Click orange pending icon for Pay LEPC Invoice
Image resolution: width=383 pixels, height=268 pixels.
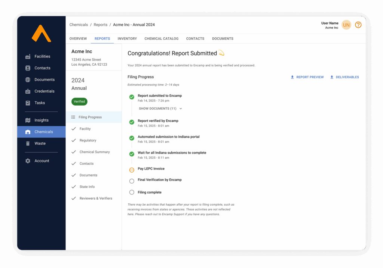click(132, 170)
